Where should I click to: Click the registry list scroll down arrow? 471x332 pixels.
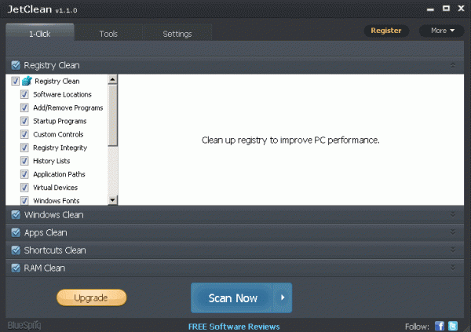pos(112,200)
